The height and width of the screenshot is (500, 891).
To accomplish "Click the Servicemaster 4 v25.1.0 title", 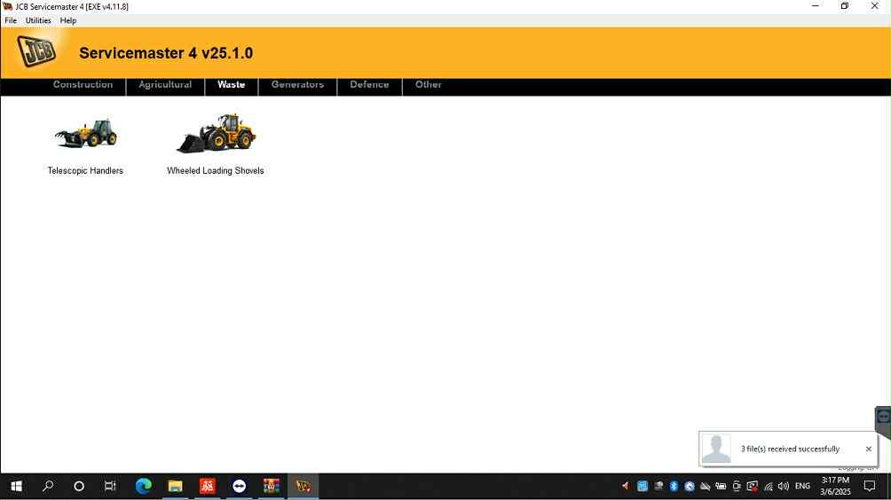I will 166,53.
